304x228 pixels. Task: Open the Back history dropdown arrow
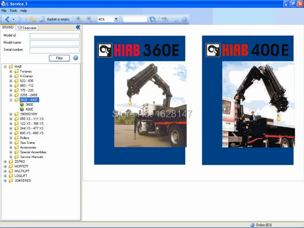point(13,19)
